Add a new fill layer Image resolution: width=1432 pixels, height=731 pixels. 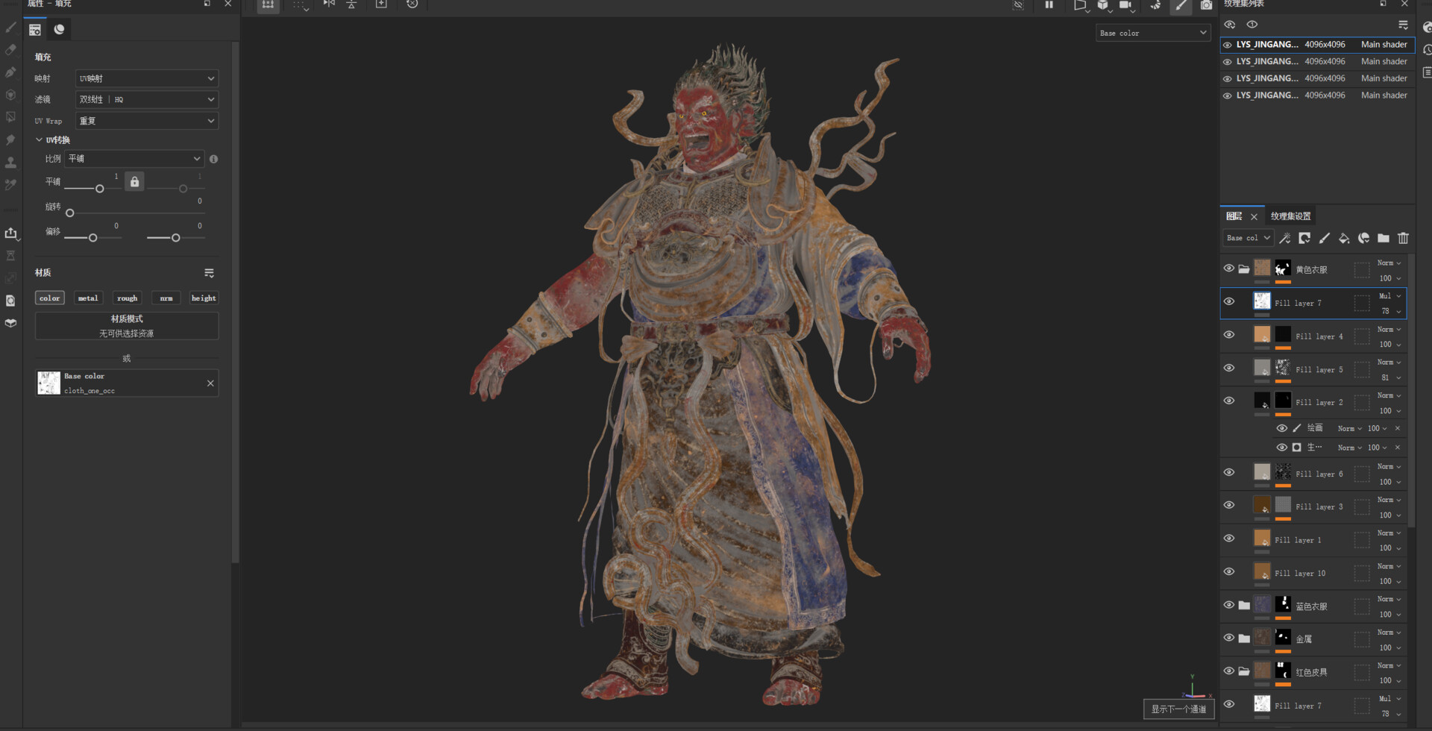click(1344, 238)
